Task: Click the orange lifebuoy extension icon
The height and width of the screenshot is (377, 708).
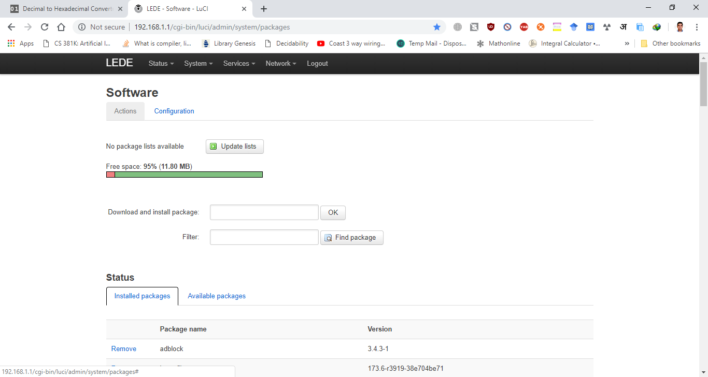Action: pyautogui.click(x=541, y=27)
